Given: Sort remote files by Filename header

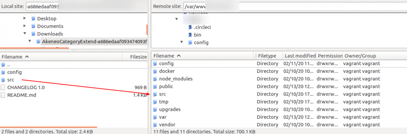Looking at the screenshot, I should 203,56.
